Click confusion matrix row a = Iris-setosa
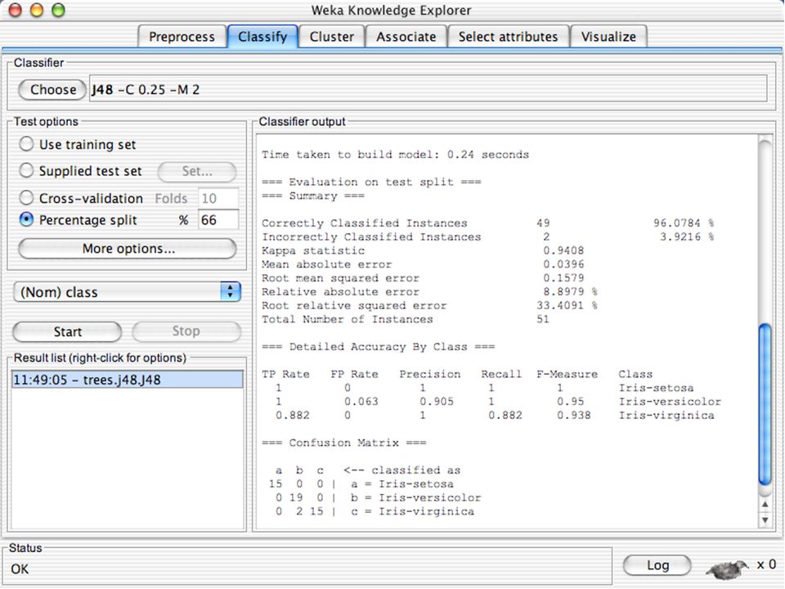 click(361, 483)
